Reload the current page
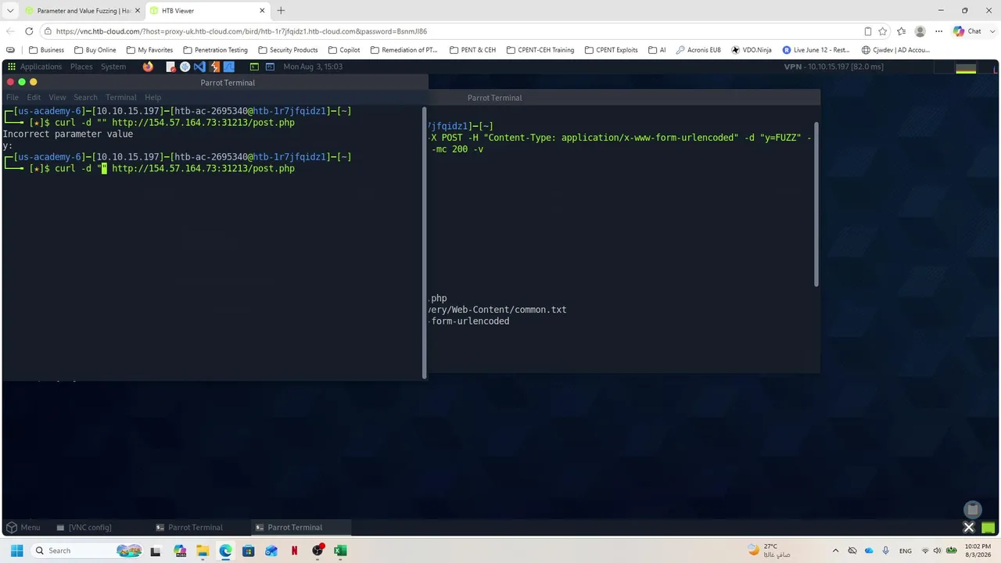 click(29, 31)
